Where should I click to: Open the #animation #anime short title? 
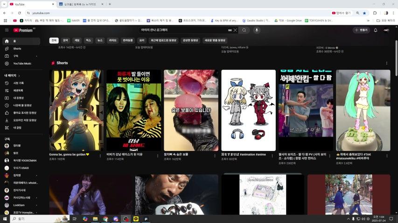[244, 154]
